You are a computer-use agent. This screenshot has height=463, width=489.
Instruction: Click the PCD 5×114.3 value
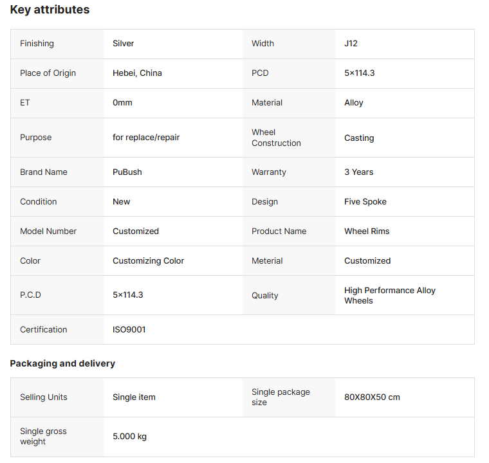(x=359, y=73)
